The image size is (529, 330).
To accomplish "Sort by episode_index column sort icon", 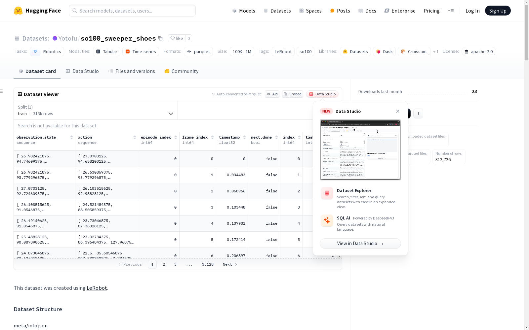I will coord(176,137).
